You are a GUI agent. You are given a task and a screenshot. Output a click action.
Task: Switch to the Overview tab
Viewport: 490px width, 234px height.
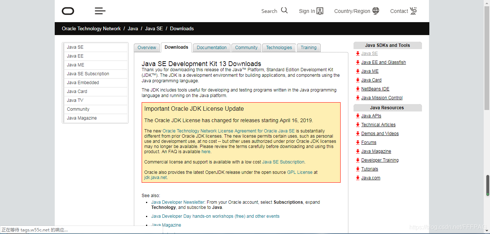tap(147, 48)
